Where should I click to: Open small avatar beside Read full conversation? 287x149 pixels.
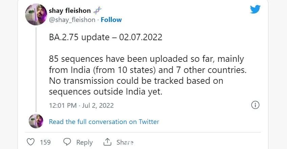tap(36, 121)
